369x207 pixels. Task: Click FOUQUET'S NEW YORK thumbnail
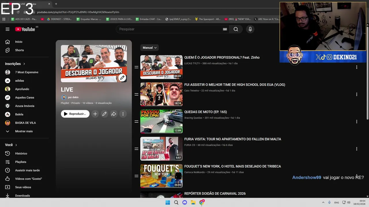pyautogui.click(x=161, y=176)
